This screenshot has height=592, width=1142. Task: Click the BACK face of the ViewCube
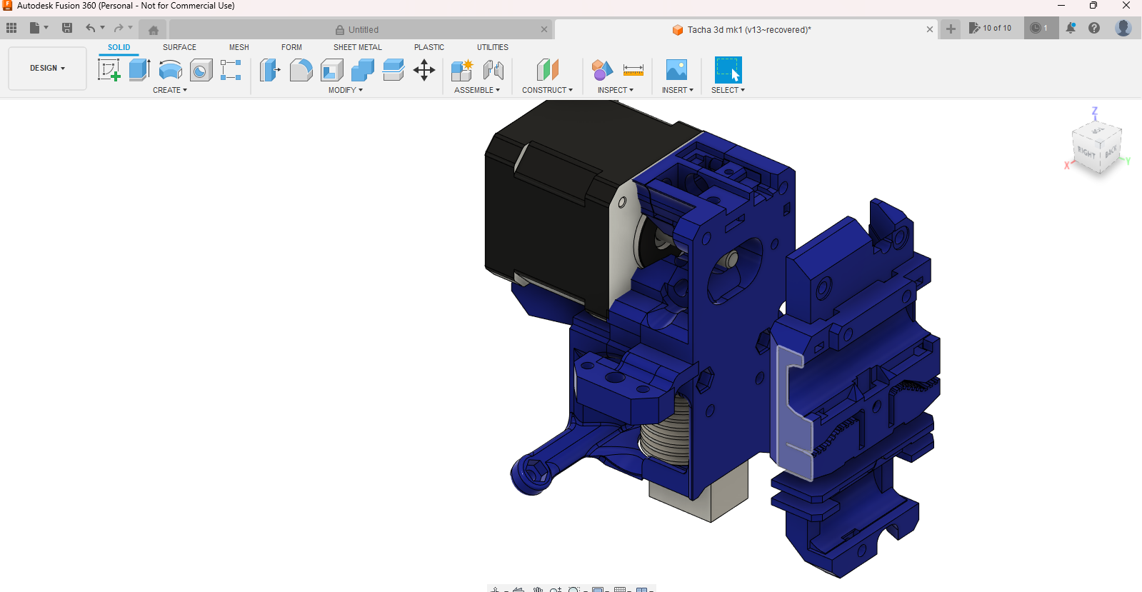[x=1111, y=152]
